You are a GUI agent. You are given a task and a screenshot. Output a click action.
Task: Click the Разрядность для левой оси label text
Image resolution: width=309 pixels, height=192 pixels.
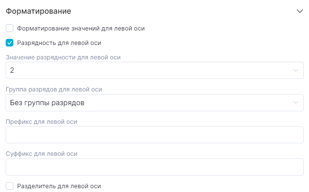(x=59, y=43)
